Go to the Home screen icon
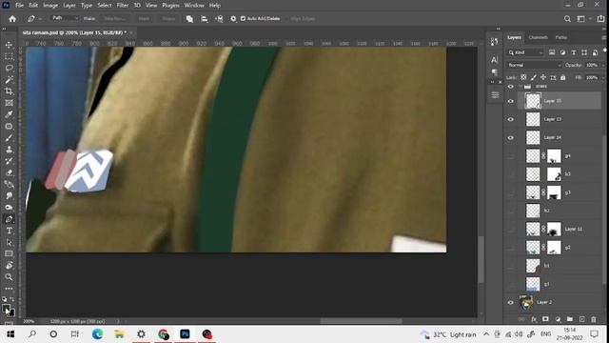The height and width of the screenshot is (343, 609). click(x=12, y=19)
